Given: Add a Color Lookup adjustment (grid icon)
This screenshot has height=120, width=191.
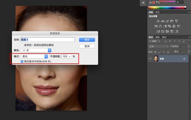Looking at the screenshot, I should click(x=179, y=26).
